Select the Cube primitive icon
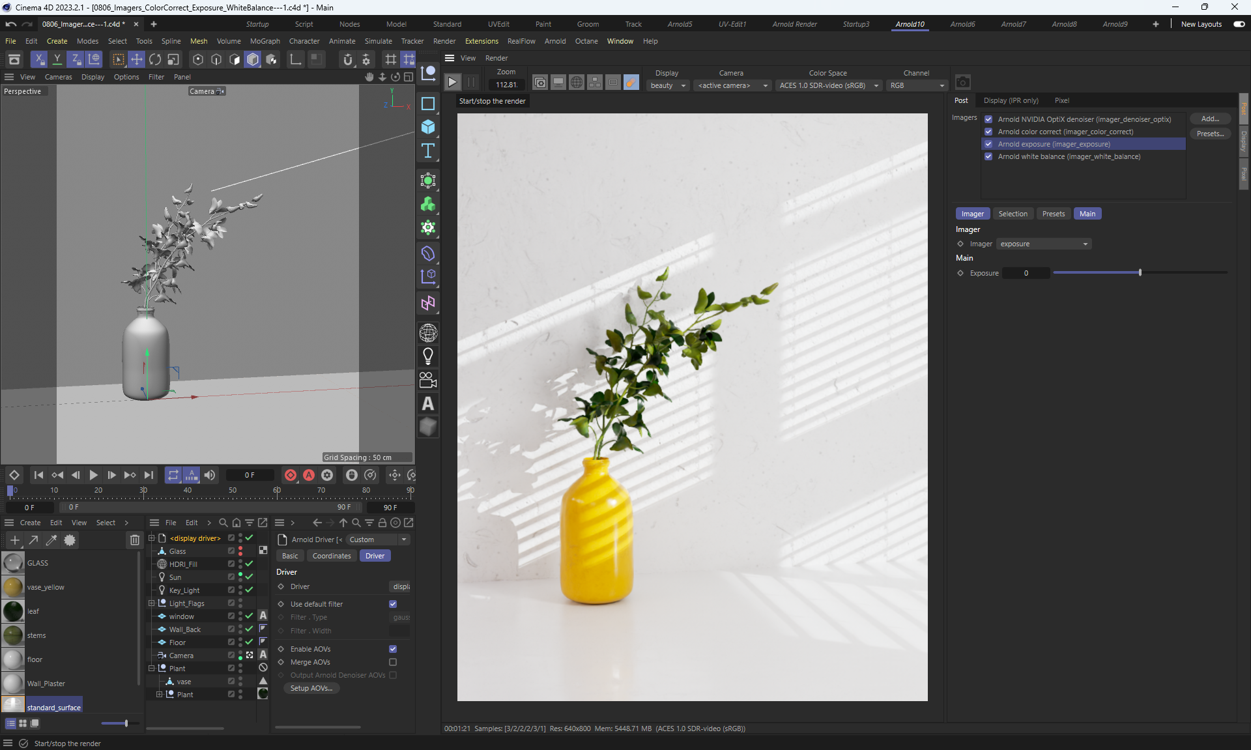The image size is (1251, 750). click(x=428, y=126)
